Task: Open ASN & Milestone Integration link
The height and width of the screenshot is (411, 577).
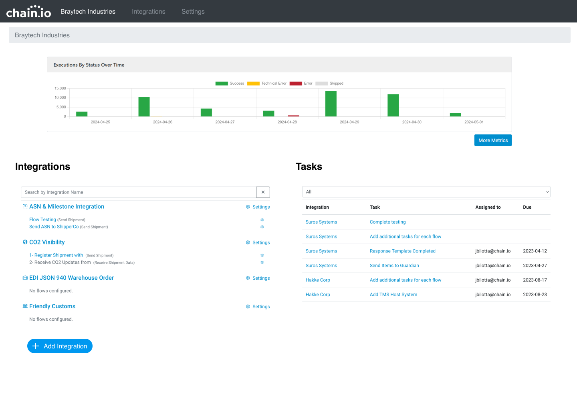Action: [x=67, y=207]
